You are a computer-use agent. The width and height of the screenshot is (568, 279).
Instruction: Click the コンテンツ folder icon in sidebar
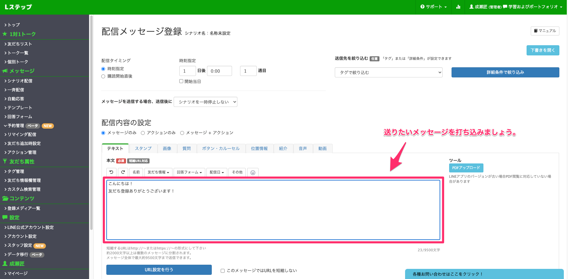(x=5, y=198)
